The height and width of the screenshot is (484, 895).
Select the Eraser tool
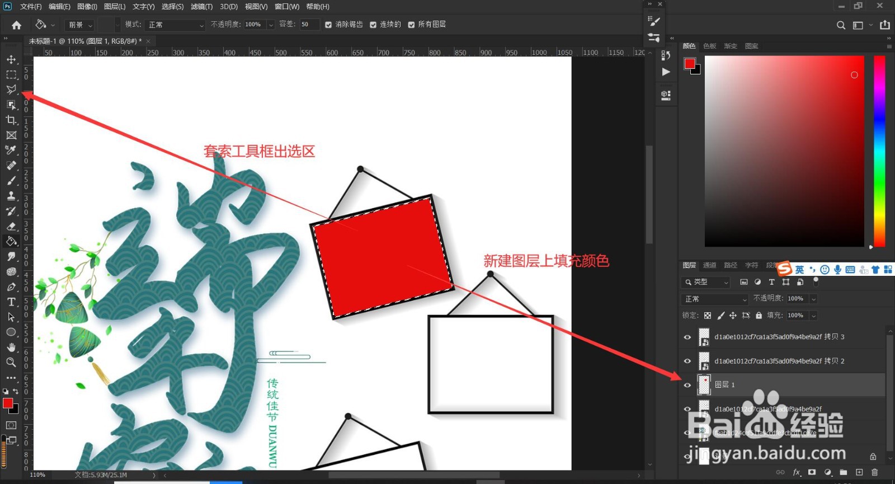coord(11,226)
